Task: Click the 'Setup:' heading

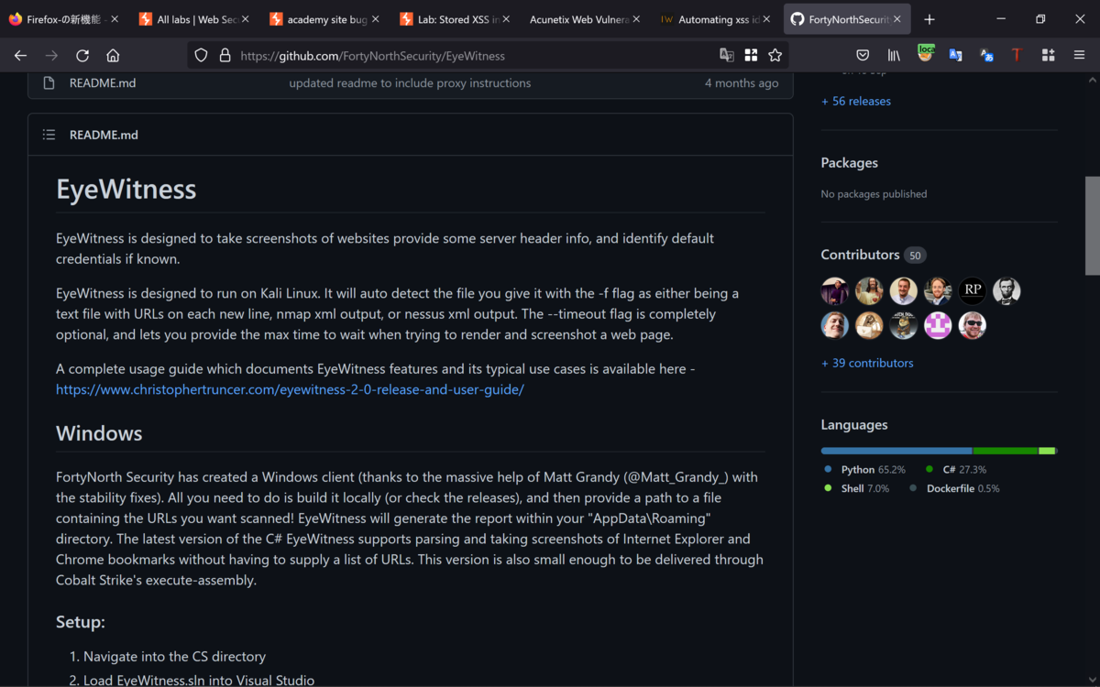Action: [81, 622]
